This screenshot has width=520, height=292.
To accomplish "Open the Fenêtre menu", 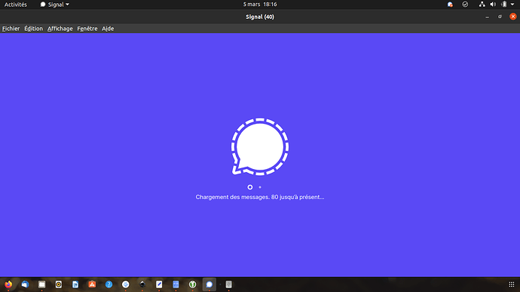I will [x=87, y=29].
